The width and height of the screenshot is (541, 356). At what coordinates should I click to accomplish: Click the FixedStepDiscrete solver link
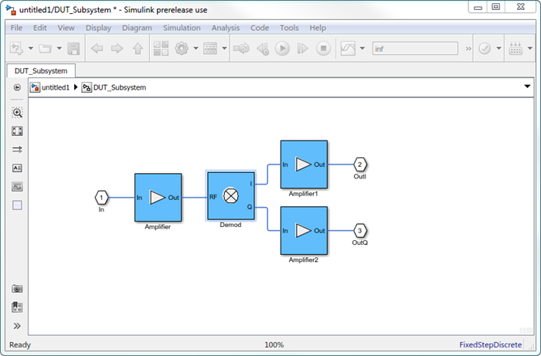point(491,345)
